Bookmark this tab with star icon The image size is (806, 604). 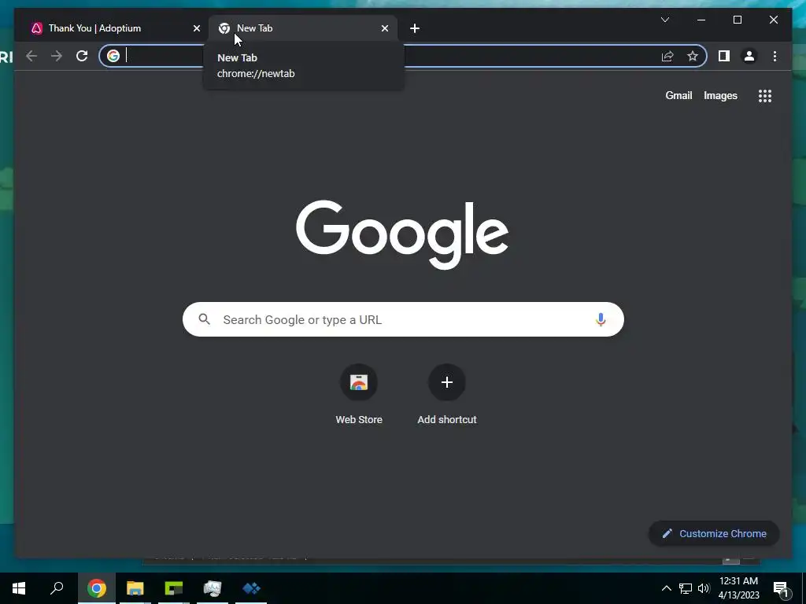[x=693, y=56]
